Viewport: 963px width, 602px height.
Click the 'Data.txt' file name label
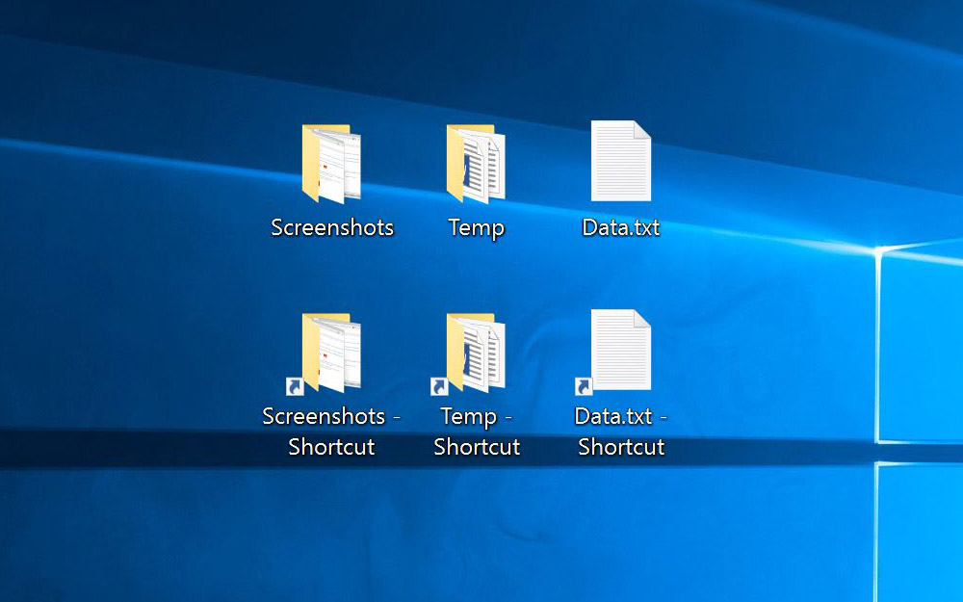point(621,228)
